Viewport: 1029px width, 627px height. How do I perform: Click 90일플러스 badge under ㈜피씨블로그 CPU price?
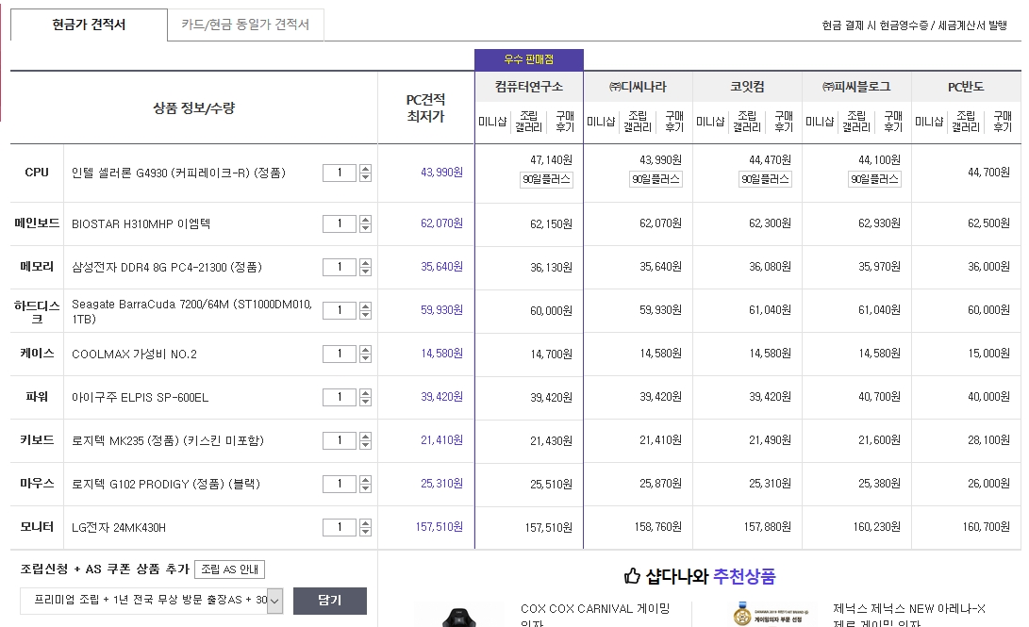pos(874,179)
